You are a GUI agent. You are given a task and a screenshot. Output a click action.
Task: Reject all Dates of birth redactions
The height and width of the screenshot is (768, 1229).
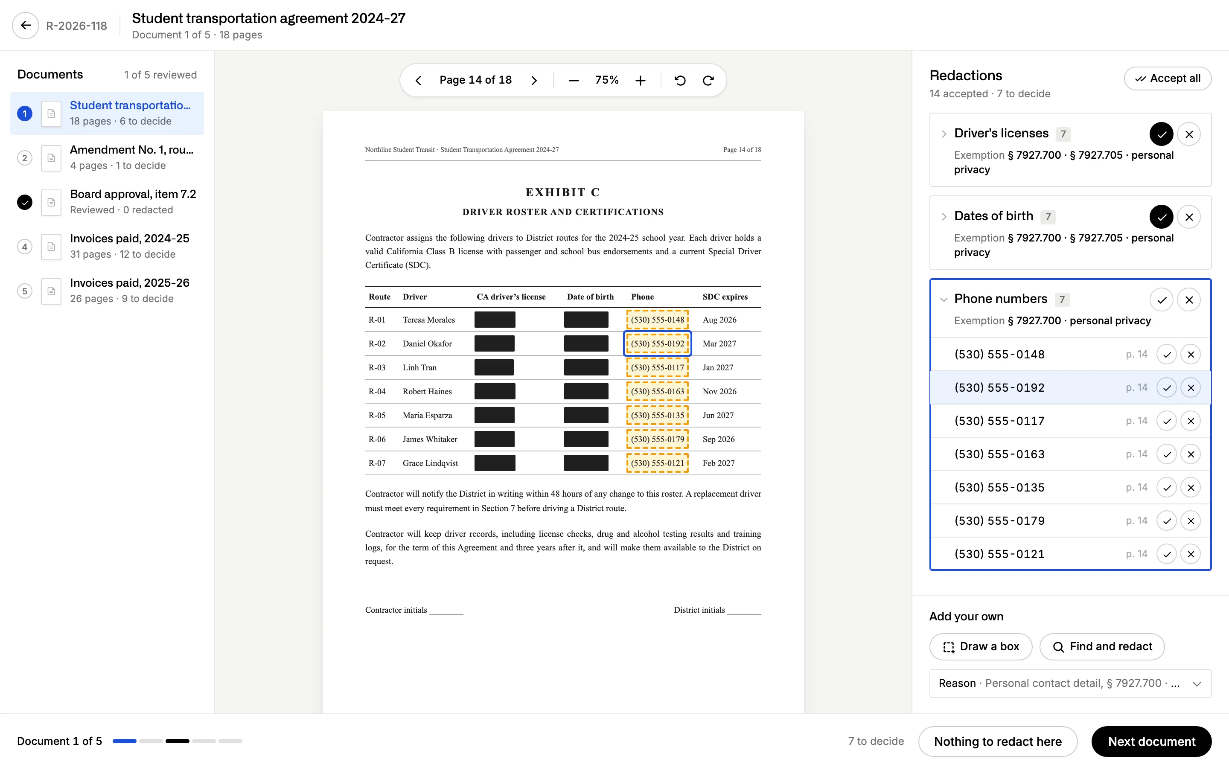[x=1189, y=217]
